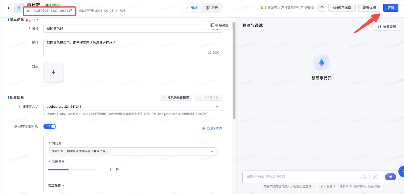Viewport: 404px width, 194px height.
Task: Click the 已发布 status badge
Action: [52, 5]
